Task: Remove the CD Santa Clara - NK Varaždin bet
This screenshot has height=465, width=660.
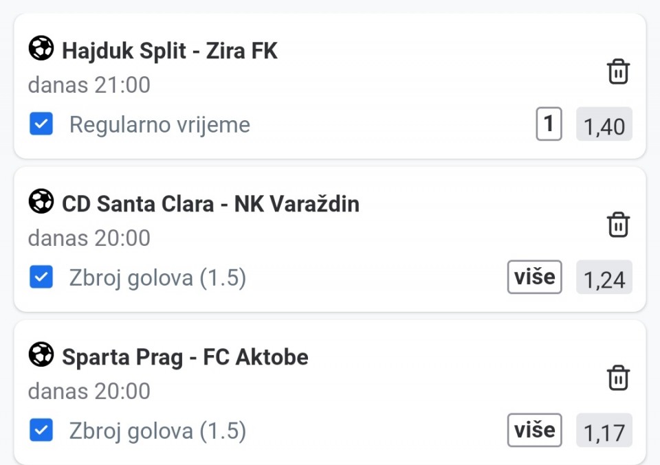Action: click(618, 225)
